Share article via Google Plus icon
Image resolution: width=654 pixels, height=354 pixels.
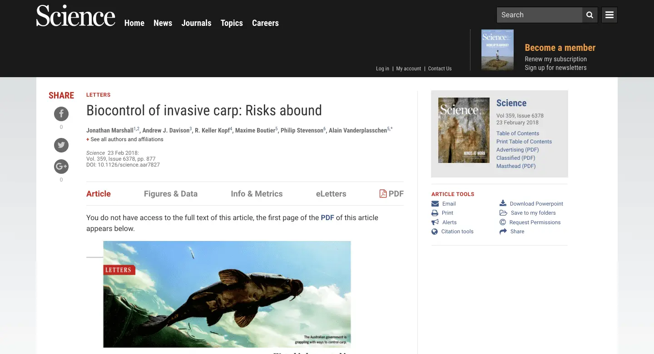tap(61, 167)
